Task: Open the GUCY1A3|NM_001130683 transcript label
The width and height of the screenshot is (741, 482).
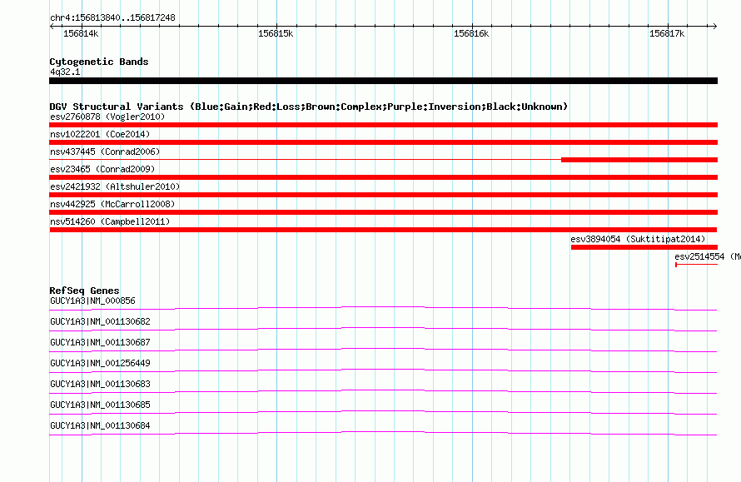Action: pyautogui.click(x=100, y=384)
